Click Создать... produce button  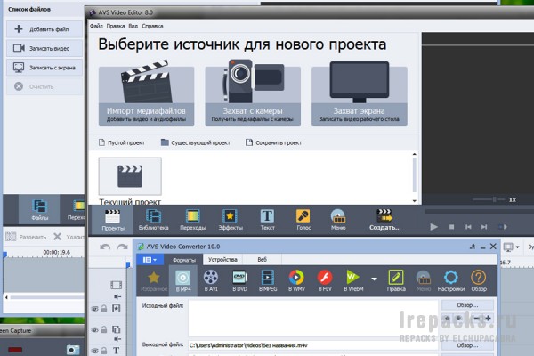click(384, 220)
